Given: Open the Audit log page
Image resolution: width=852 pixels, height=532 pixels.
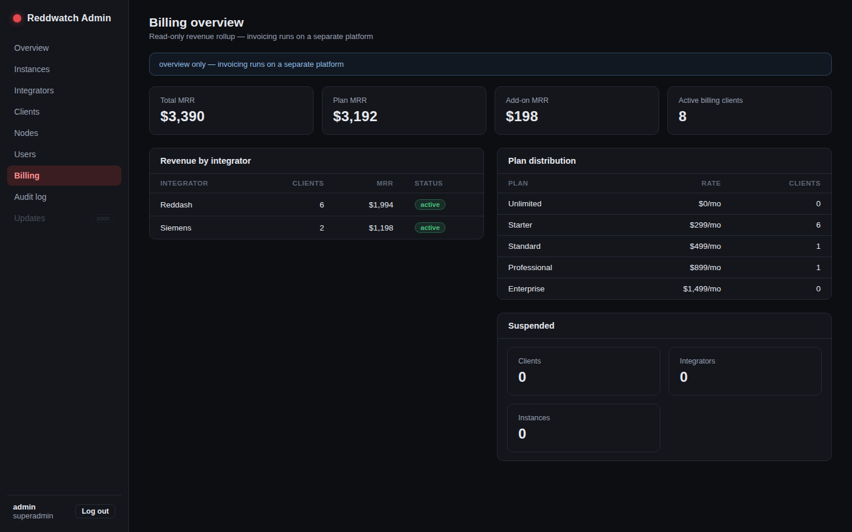Looking at the screenshot, I should coord(64,197).
